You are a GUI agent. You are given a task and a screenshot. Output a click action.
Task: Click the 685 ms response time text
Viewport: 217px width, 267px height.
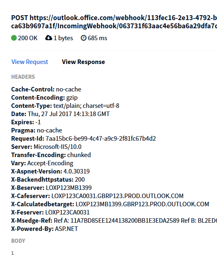[x=98, y=38]
